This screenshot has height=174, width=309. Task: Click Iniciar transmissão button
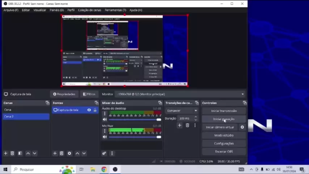point(224,111)
